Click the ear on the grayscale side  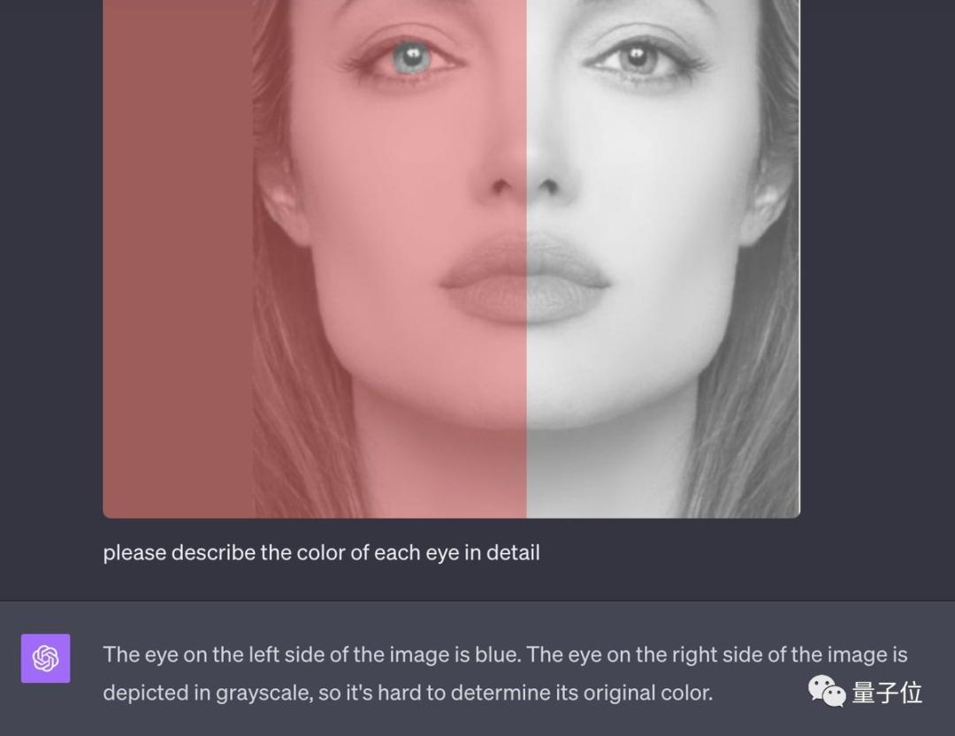point(766,201)
